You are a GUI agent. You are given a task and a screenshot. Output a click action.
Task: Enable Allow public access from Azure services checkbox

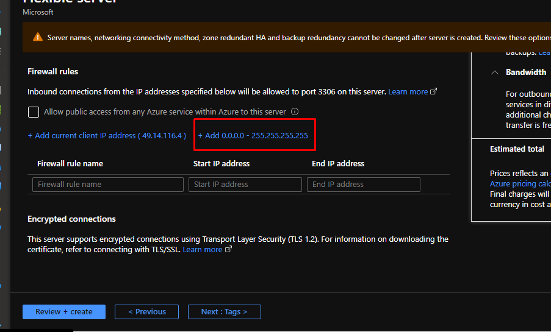pyautogui.click(x=34, y=112)
